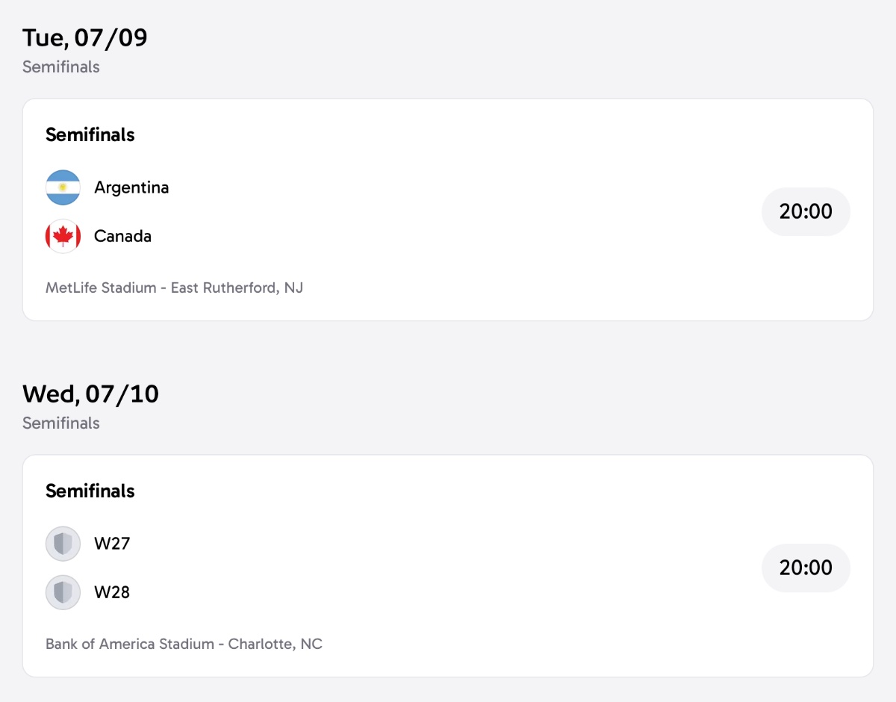Open the W27 vs W28 match card
Image resolution: width=896 pixels, height=702 pixels.
[448, 566]
